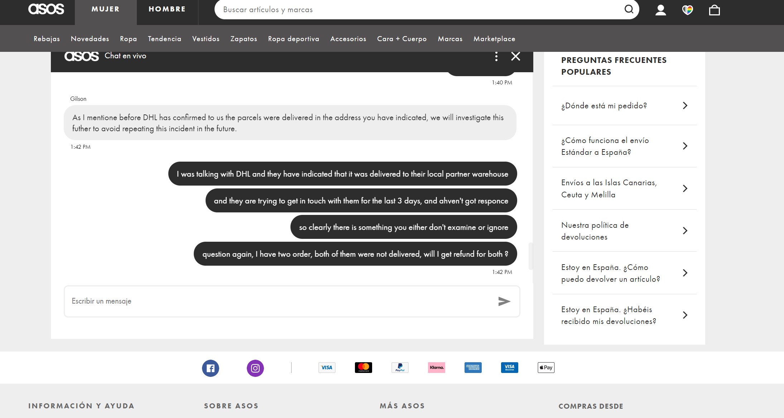Select the PayPal payment icon

[x=400, y=368]
